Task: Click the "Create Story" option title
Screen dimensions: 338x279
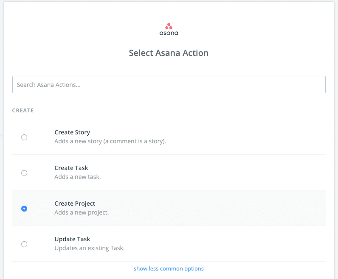Action: [72, 132]
